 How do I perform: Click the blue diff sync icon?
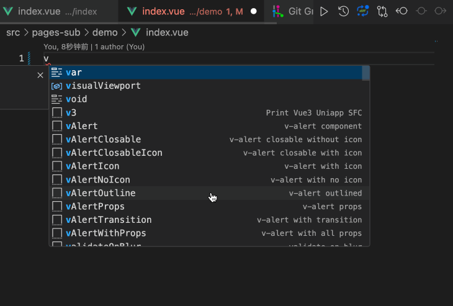pos(363,11)
